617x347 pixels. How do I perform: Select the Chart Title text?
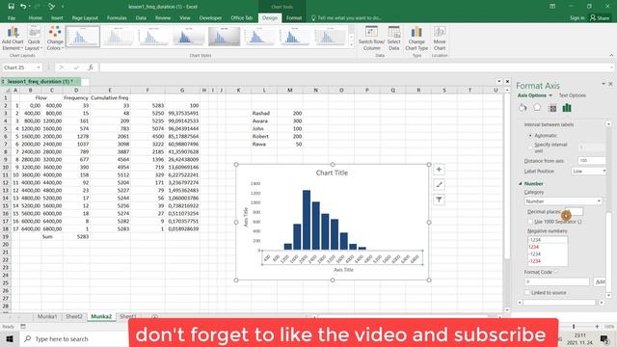332,173
